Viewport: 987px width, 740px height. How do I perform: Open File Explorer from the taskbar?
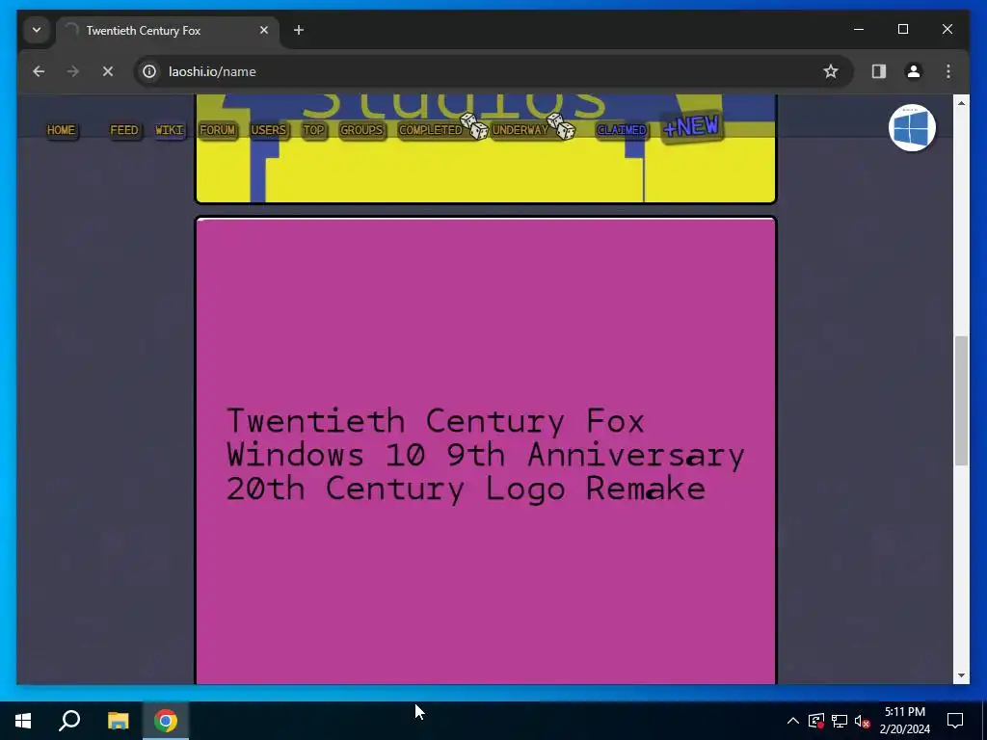pos(118,721)
